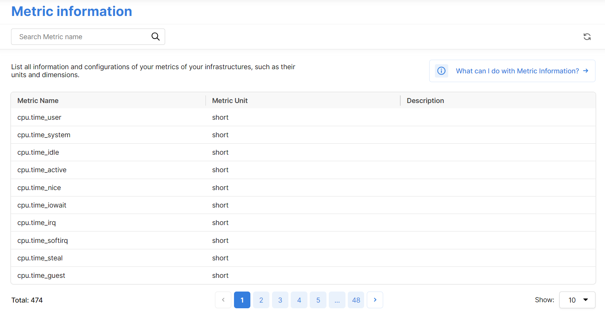
Task: Click the Metric Unit column header
Action: [x=230, y=101]
